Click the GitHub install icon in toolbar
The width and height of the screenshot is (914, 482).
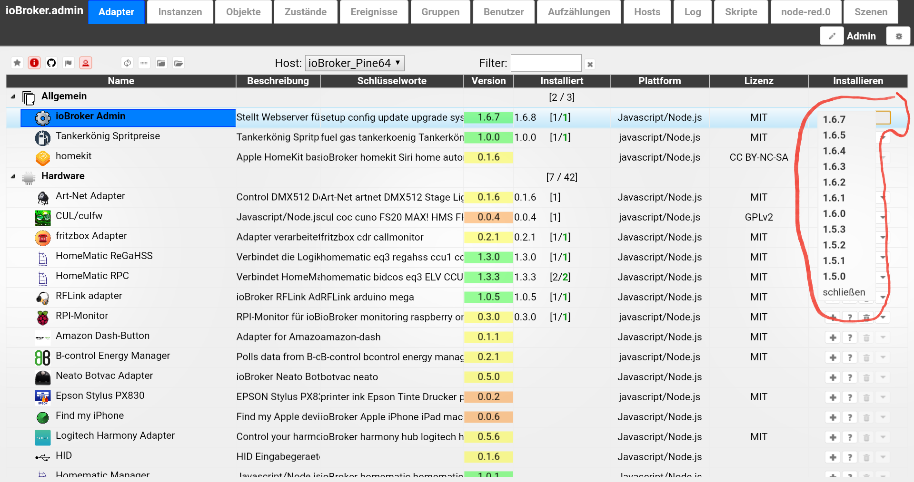coord(51,63)
